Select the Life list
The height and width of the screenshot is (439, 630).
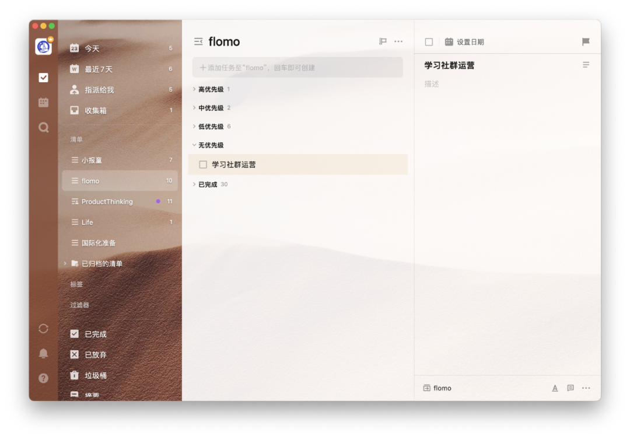point(120,222)
